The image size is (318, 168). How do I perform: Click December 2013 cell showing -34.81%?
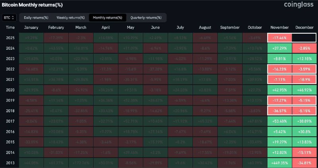pos(304,163)
